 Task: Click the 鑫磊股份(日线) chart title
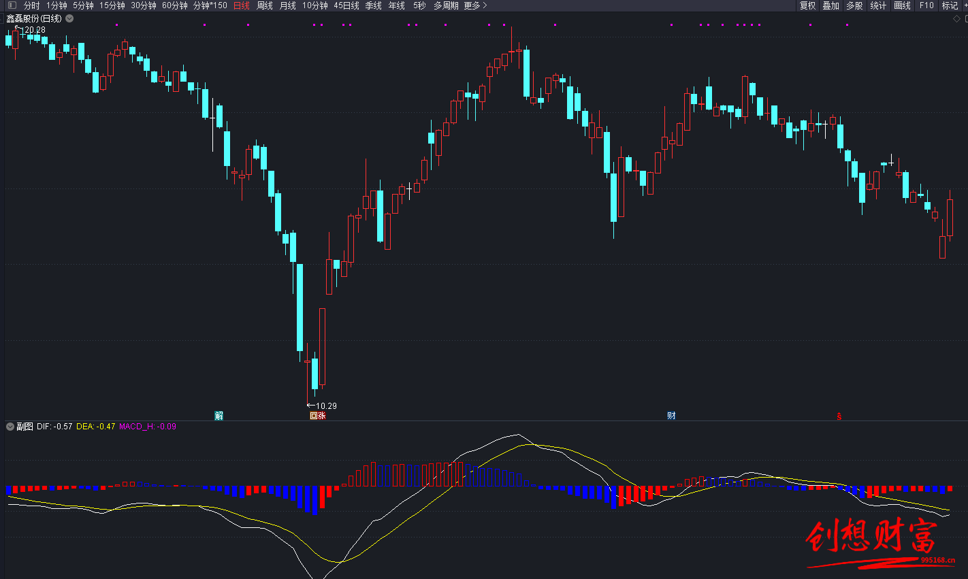[34, 18]
